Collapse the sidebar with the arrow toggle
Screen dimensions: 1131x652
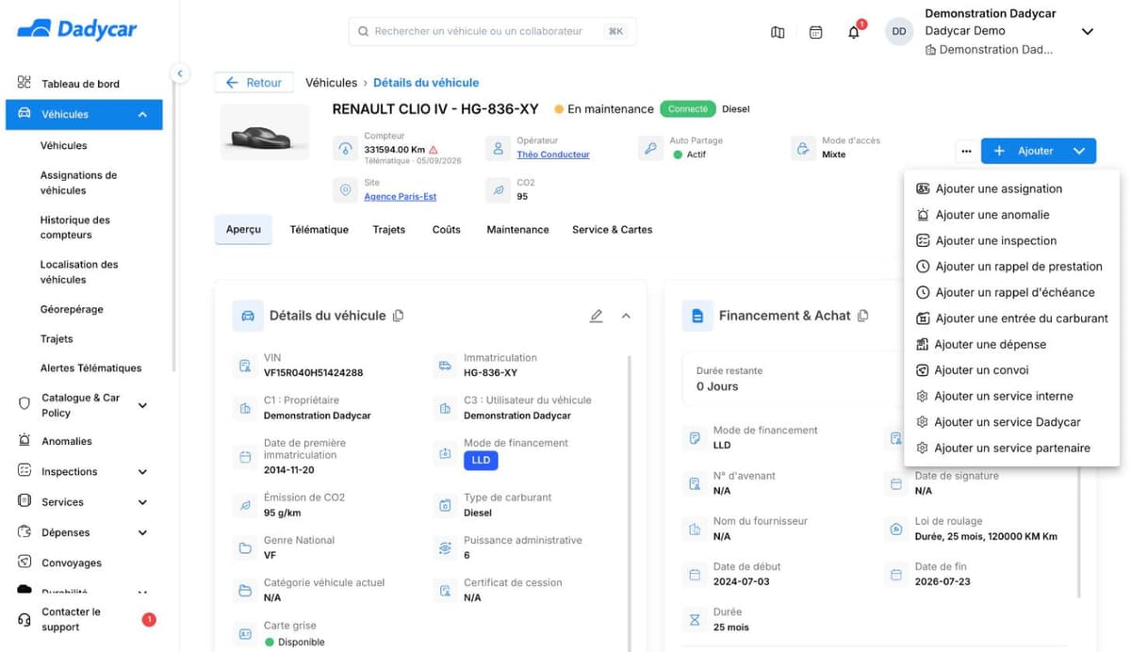point(180,73)
